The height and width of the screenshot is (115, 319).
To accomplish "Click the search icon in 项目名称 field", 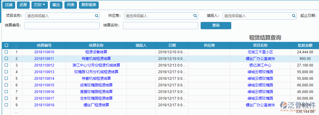I will click(x=97, y=16).
